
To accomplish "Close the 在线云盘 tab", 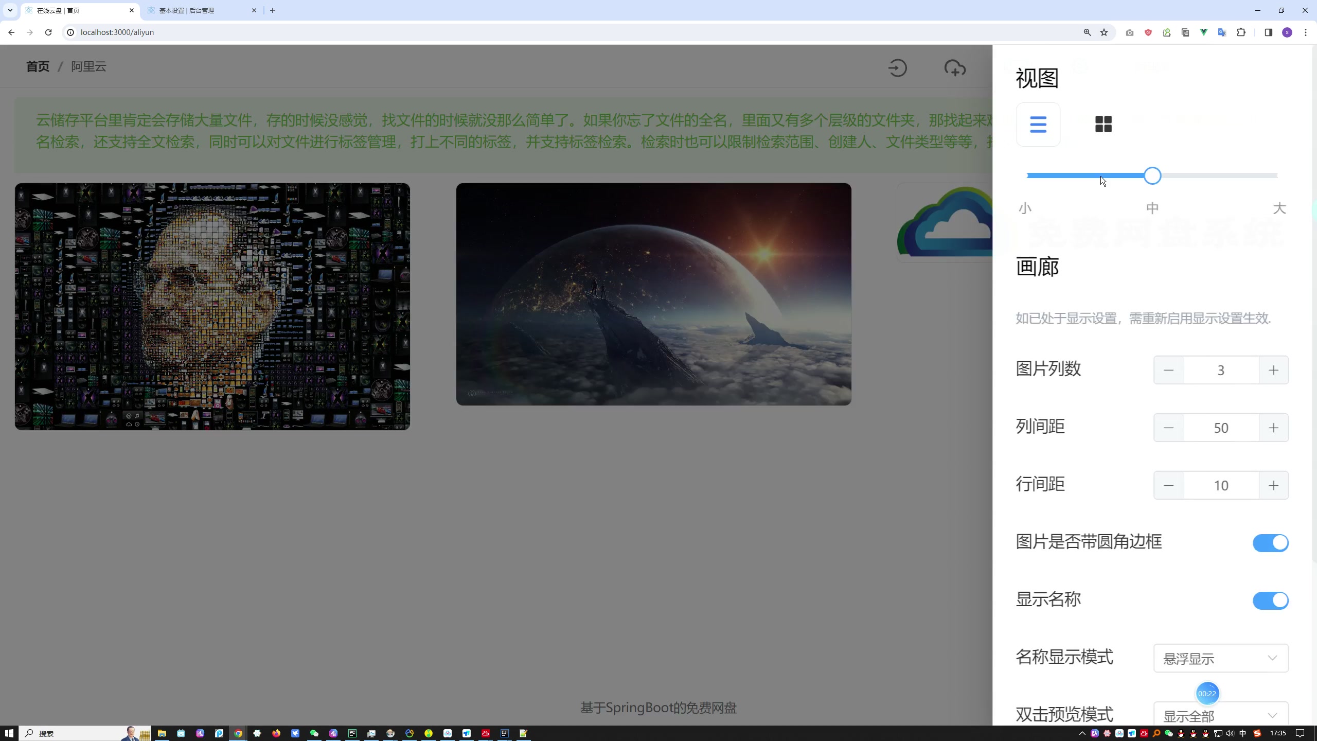I will (x=132, y=10).
